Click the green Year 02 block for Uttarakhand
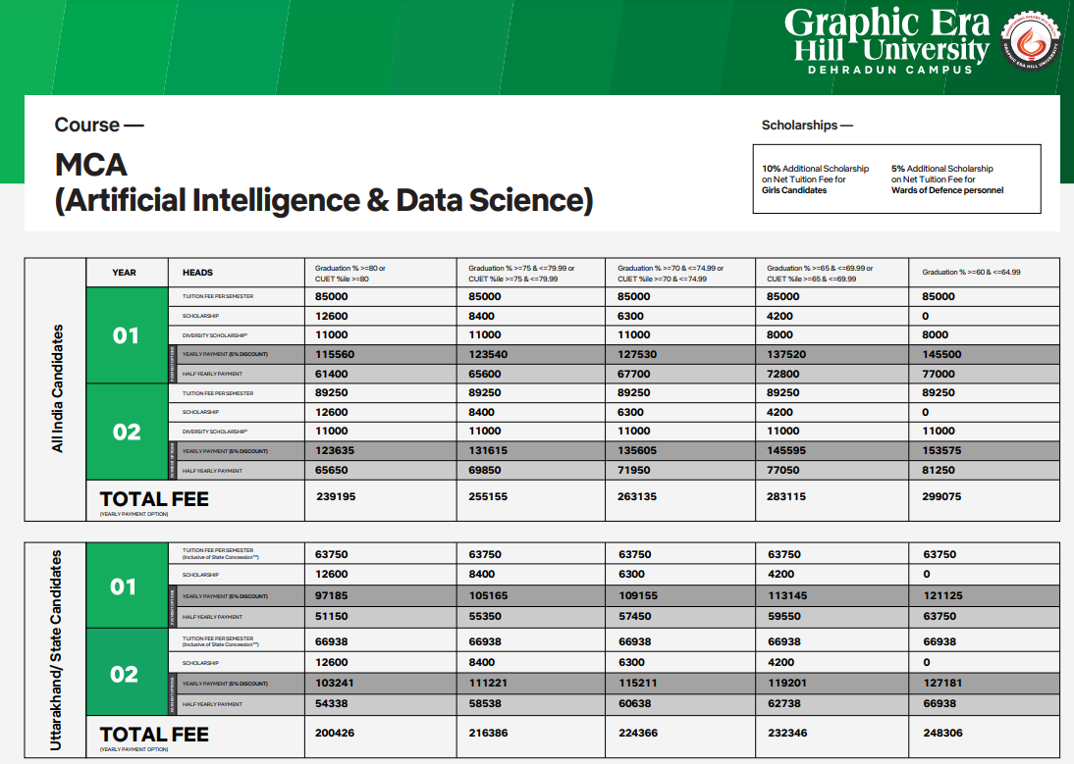This screenshot has height=764, width=1074. tap(125, 674)
